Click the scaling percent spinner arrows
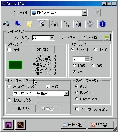 point(87,59)
